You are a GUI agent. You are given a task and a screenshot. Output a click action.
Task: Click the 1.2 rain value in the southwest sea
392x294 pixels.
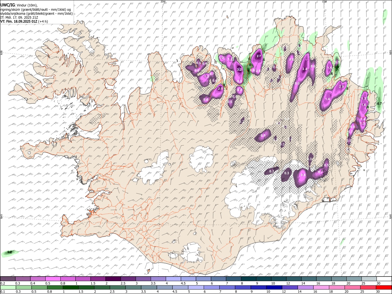tap(9, 252)
